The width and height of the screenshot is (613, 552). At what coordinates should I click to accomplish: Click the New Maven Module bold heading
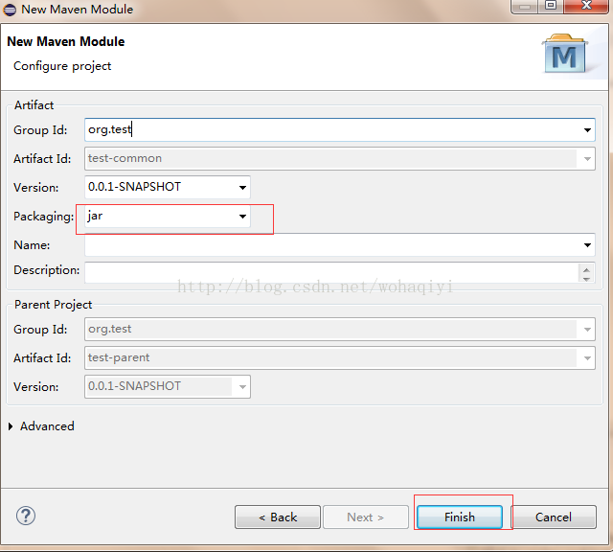[x=66, y=41]
